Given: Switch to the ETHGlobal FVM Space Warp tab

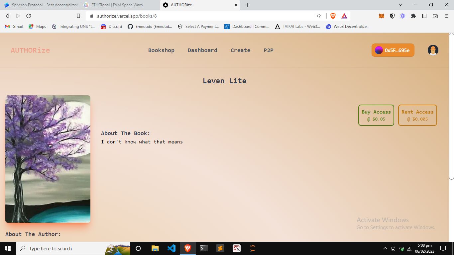Looking at the screenshot, I should pyautogui.click(x=120, y=5).
